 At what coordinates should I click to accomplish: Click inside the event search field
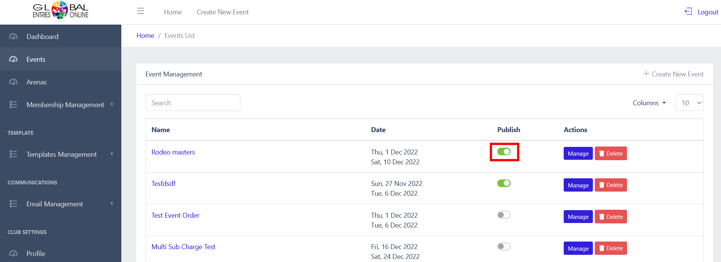193,103
